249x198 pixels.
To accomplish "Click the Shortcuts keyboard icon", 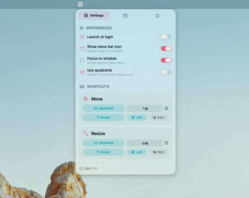I will coord(82,86).
